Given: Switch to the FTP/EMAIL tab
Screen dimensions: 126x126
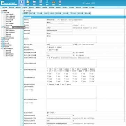Looking at the screenshot, I should [73, 13].
